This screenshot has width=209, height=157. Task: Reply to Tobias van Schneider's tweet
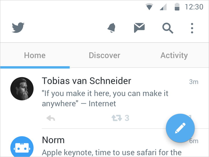(51, 118)
